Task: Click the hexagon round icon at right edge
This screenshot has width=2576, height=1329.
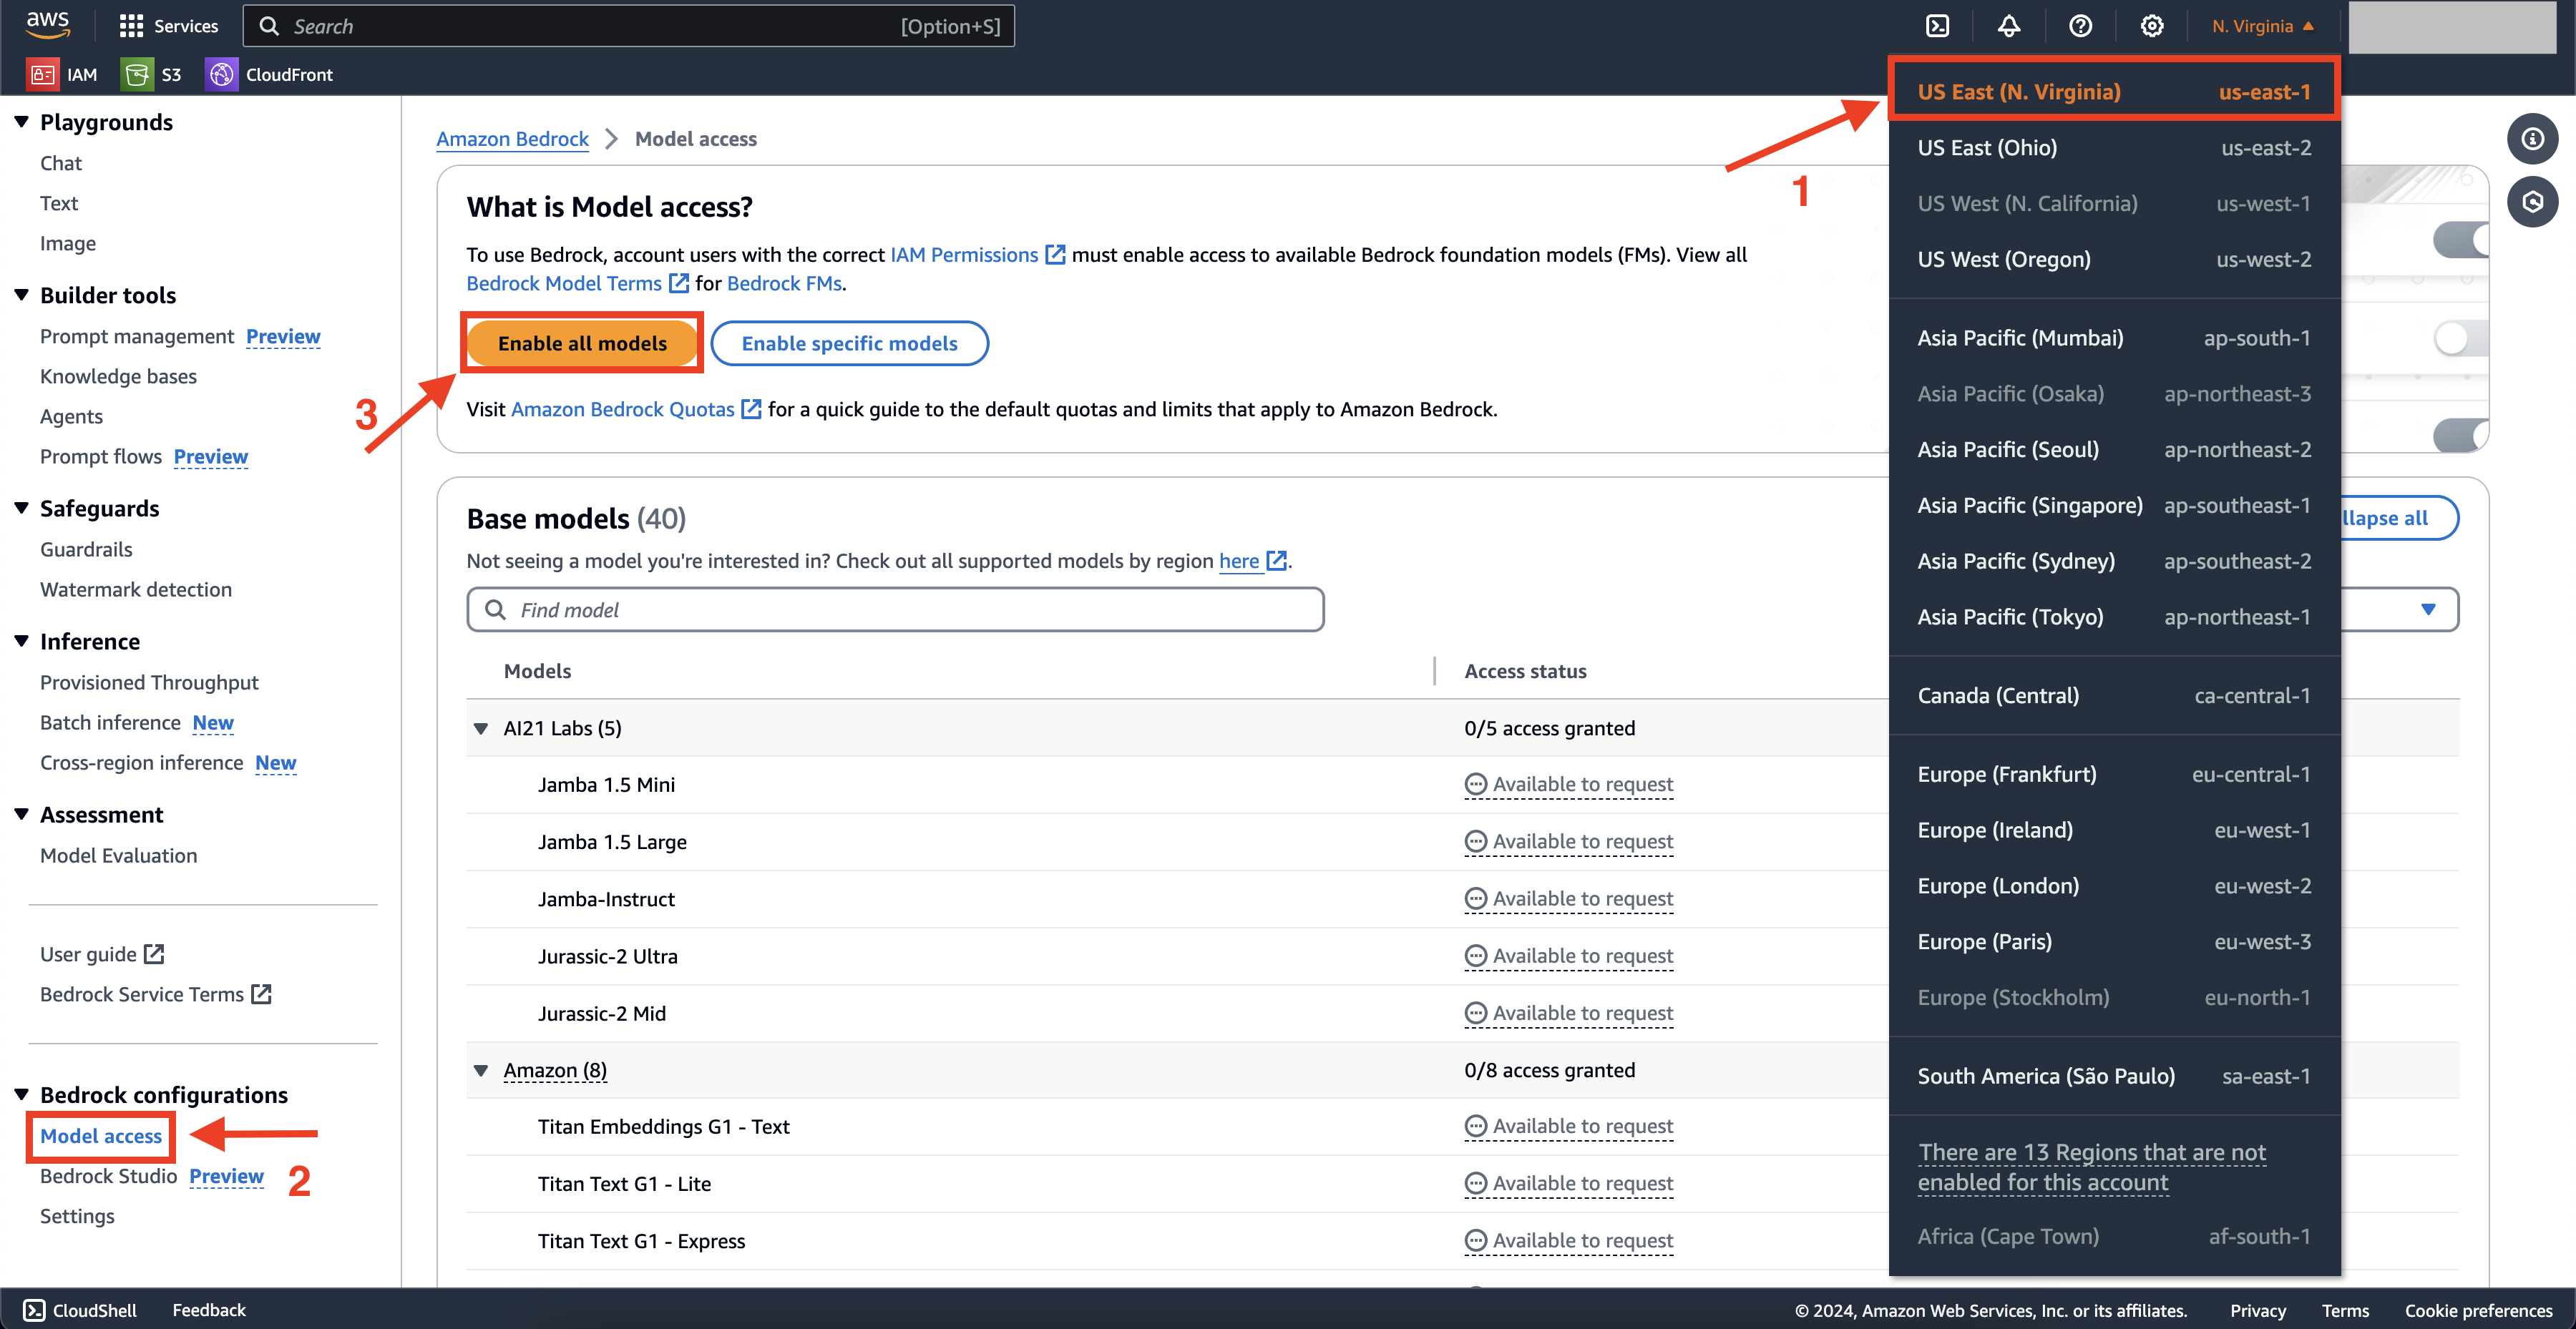Action: pos(2532,202)
